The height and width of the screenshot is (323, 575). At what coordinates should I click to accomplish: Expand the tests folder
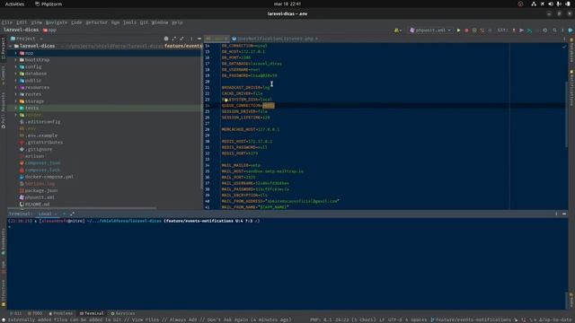[16, 108]
